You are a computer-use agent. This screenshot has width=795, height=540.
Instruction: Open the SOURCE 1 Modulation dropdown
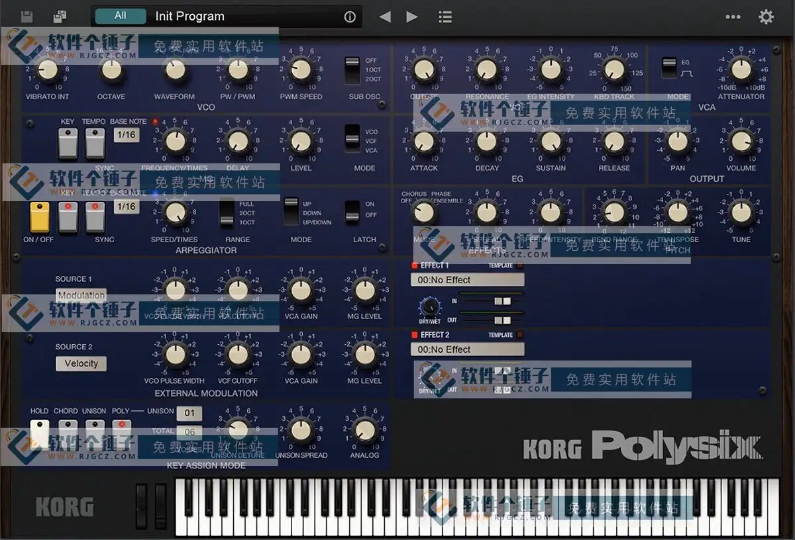click(81, 295)
